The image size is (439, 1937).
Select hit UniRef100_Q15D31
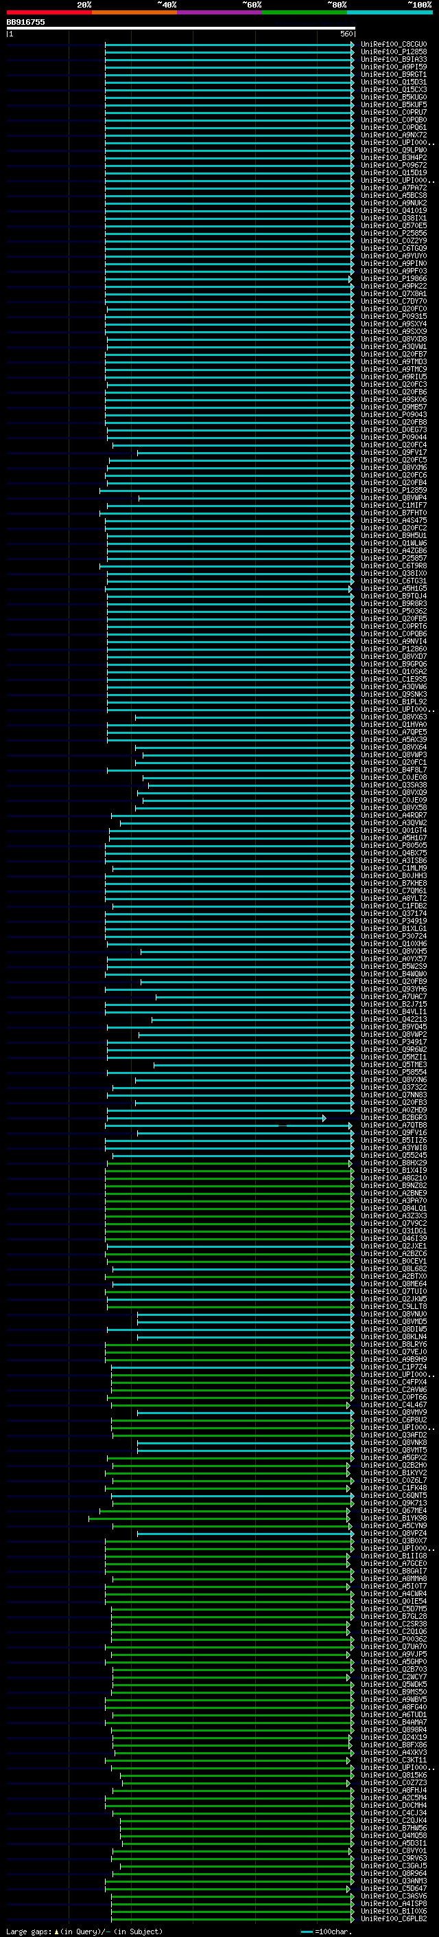pyautogui.click(x=394, y=82)
